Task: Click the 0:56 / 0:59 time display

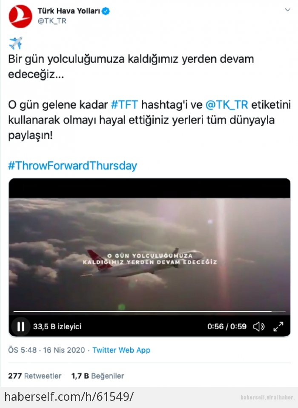Action: (227, 326)
